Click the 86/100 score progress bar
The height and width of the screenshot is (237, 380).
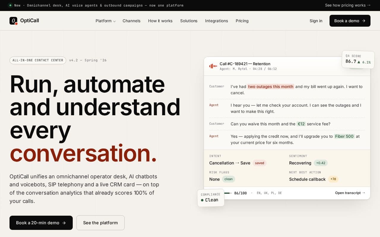click(x=228, y=193)
